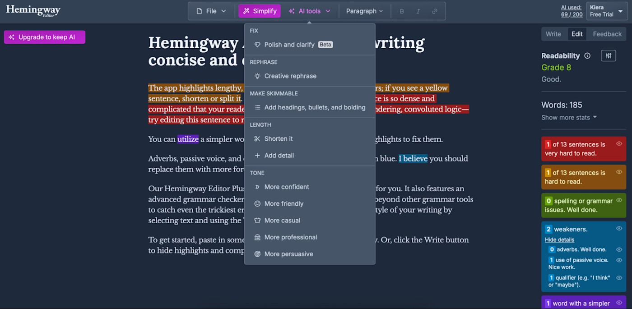
Task: Click the File document icon
Action: tap(199, 11)
